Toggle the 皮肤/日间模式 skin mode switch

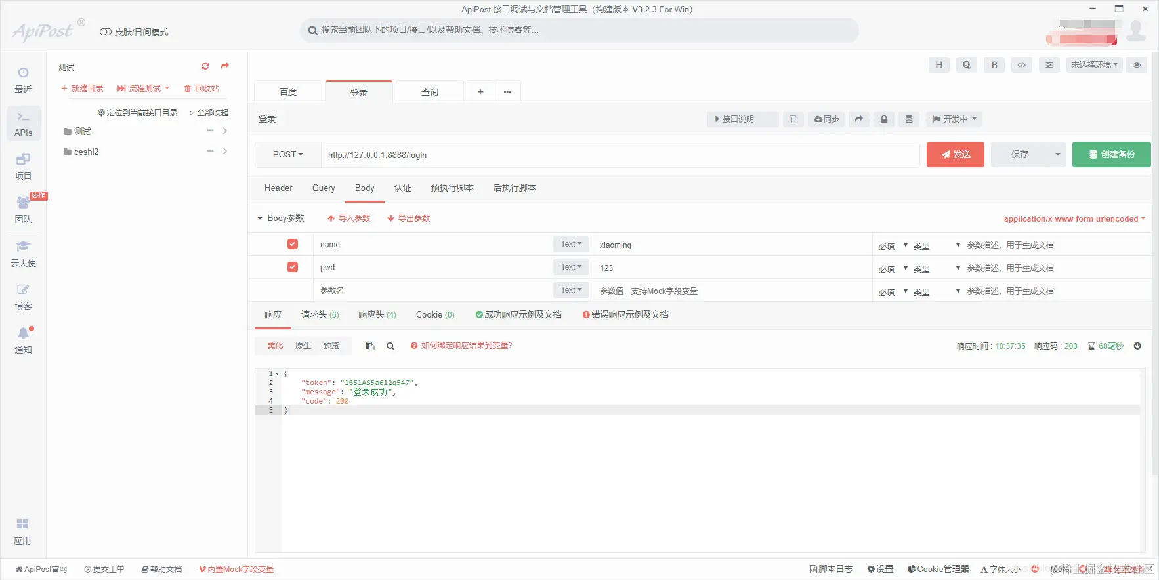[x=105, y=32]
